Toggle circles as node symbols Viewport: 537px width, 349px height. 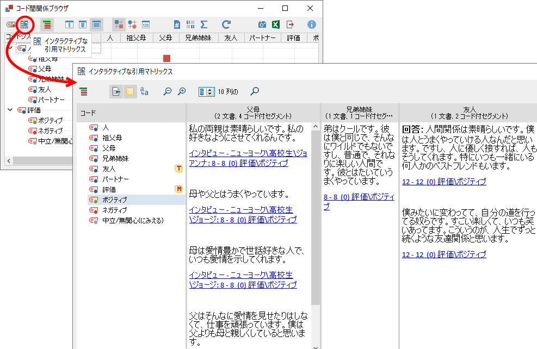click(132, 24)
